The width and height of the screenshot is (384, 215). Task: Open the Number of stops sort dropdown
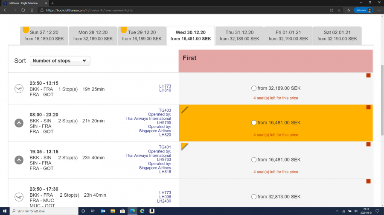(60, 61)
